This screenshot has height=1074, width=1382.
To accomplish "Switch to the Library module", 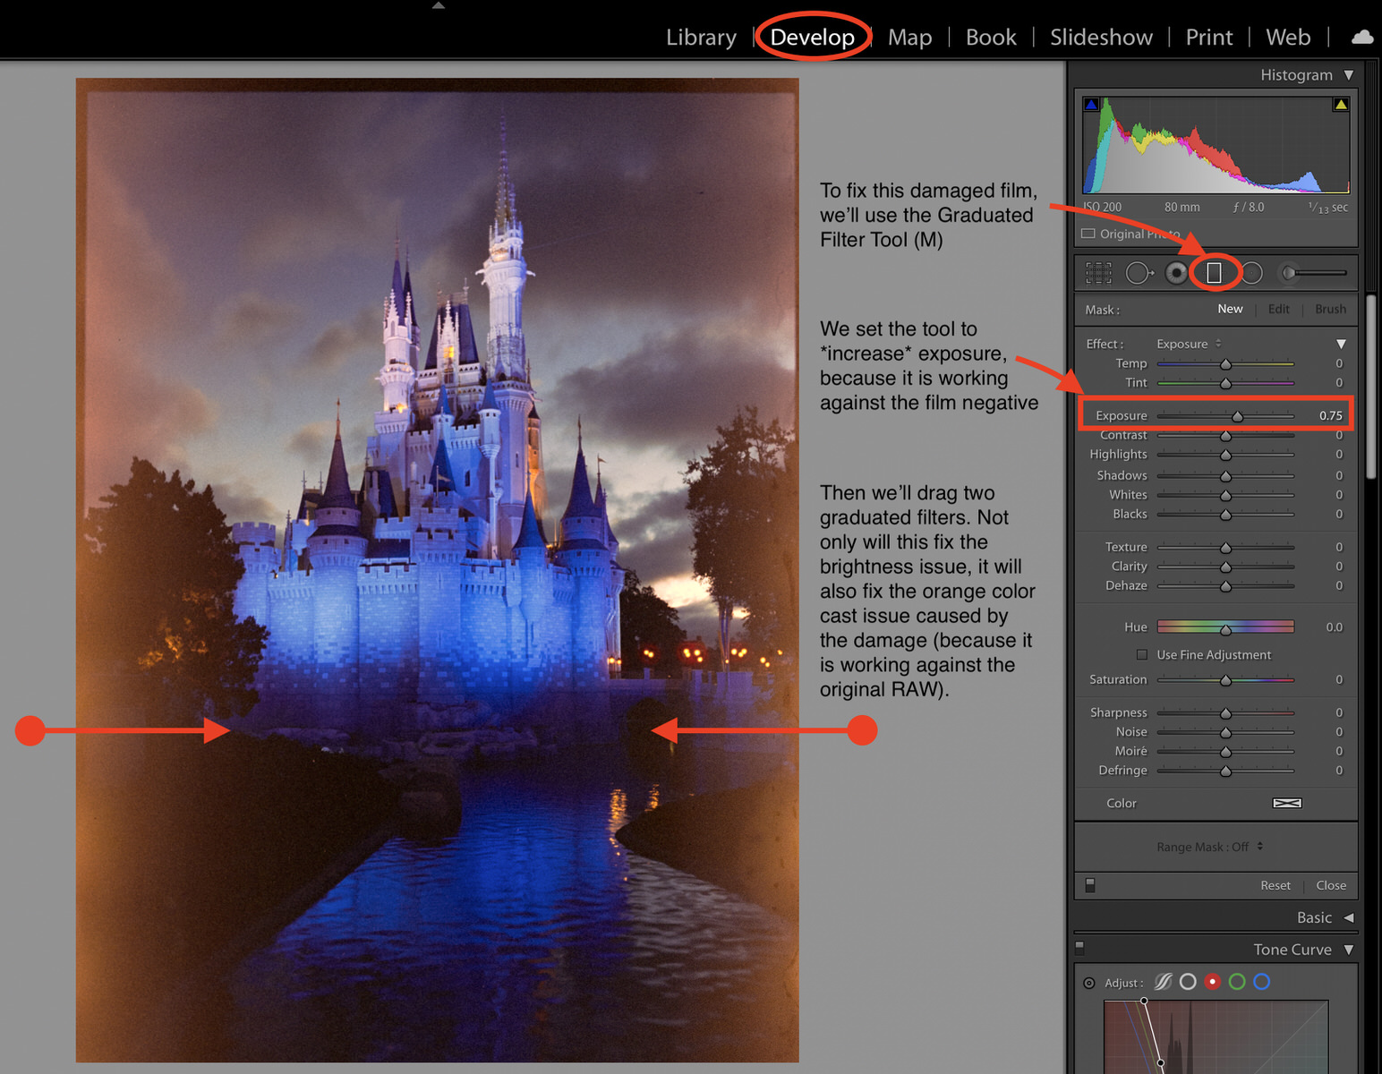I will pos(701,37).
